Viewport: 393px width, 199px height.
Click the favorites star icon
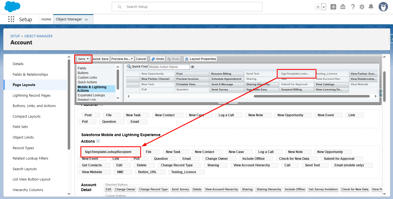pos(318,7)
